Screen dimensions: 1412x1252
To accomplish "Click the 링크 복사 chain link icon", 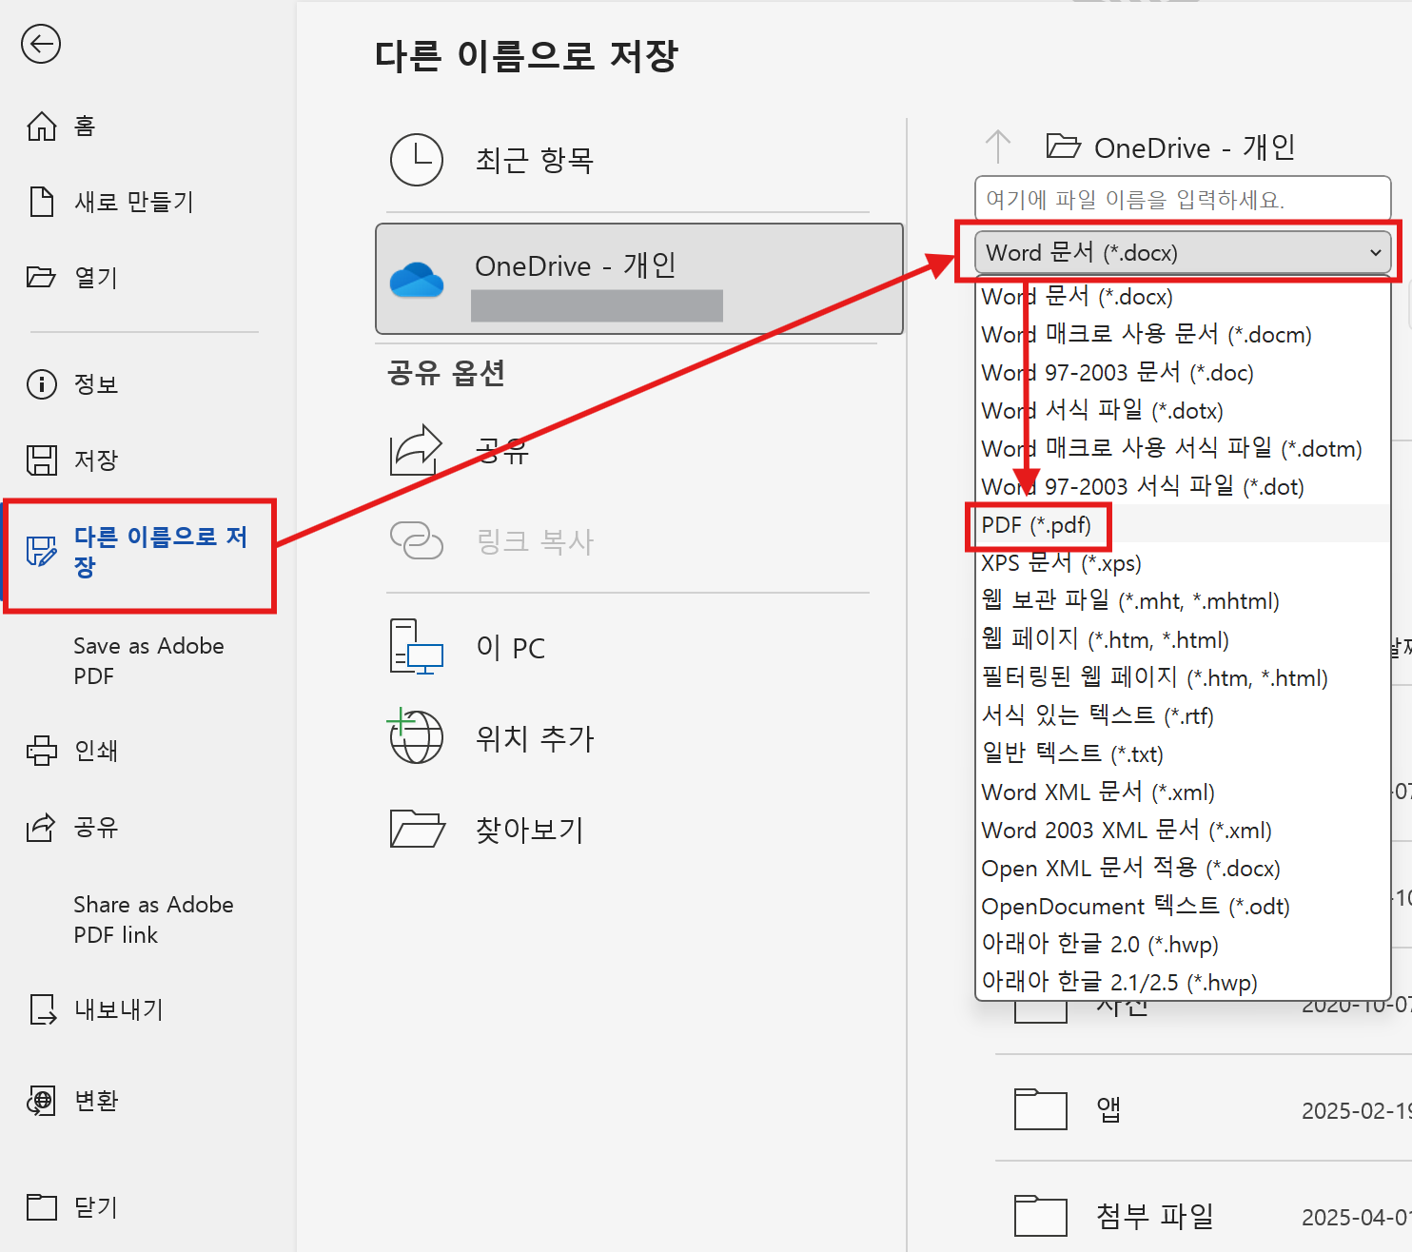I will coord(417,540).
